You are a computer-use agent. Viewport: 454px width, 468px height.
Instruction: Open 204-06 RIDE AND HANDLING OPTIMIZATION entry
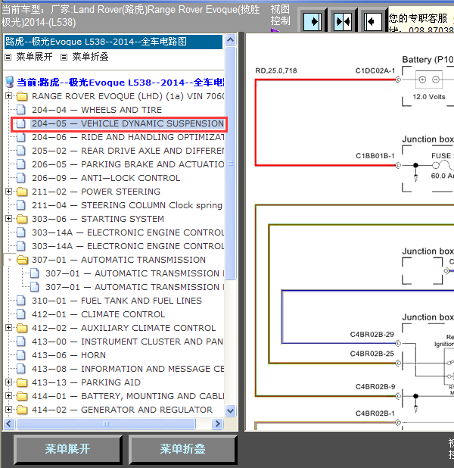click(x=128, y=137)
